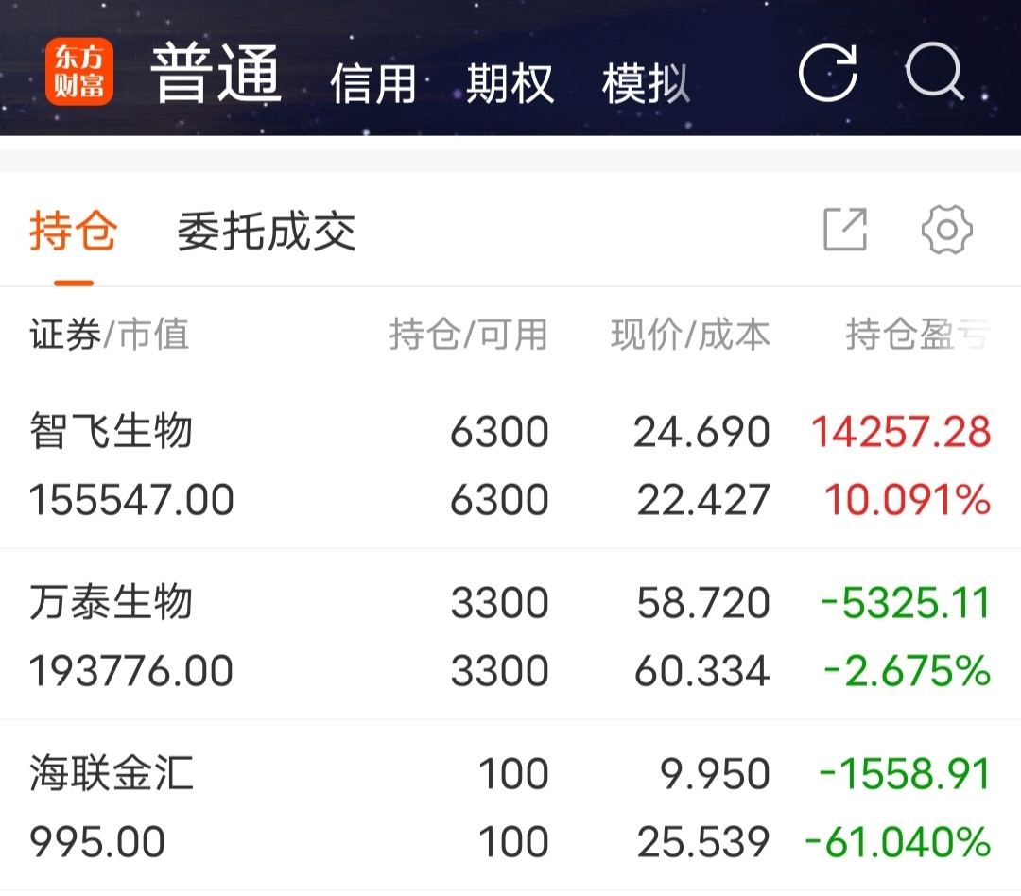Sort by the 持仓盈亏 column header

(918, 334)
